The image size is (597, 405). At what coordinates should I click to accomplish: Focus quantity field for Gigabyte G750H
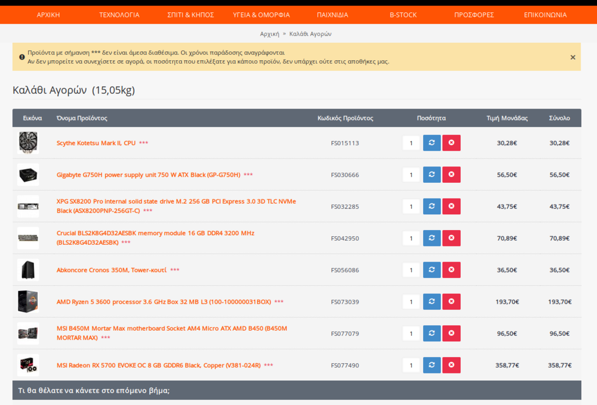tap(411, 175)
